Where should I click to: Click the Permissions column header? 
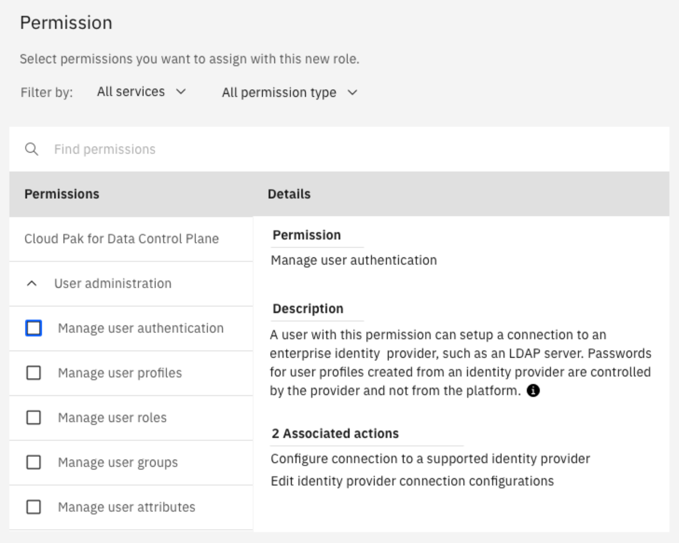coord(62,194)
